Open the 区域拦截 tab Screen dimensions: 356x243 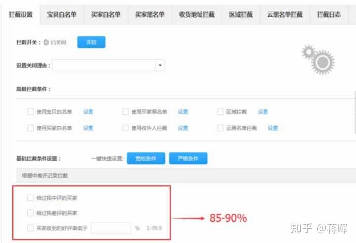(241, 14)
